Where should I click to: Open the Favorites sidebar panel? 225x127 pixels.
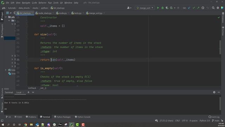point(2,107)
